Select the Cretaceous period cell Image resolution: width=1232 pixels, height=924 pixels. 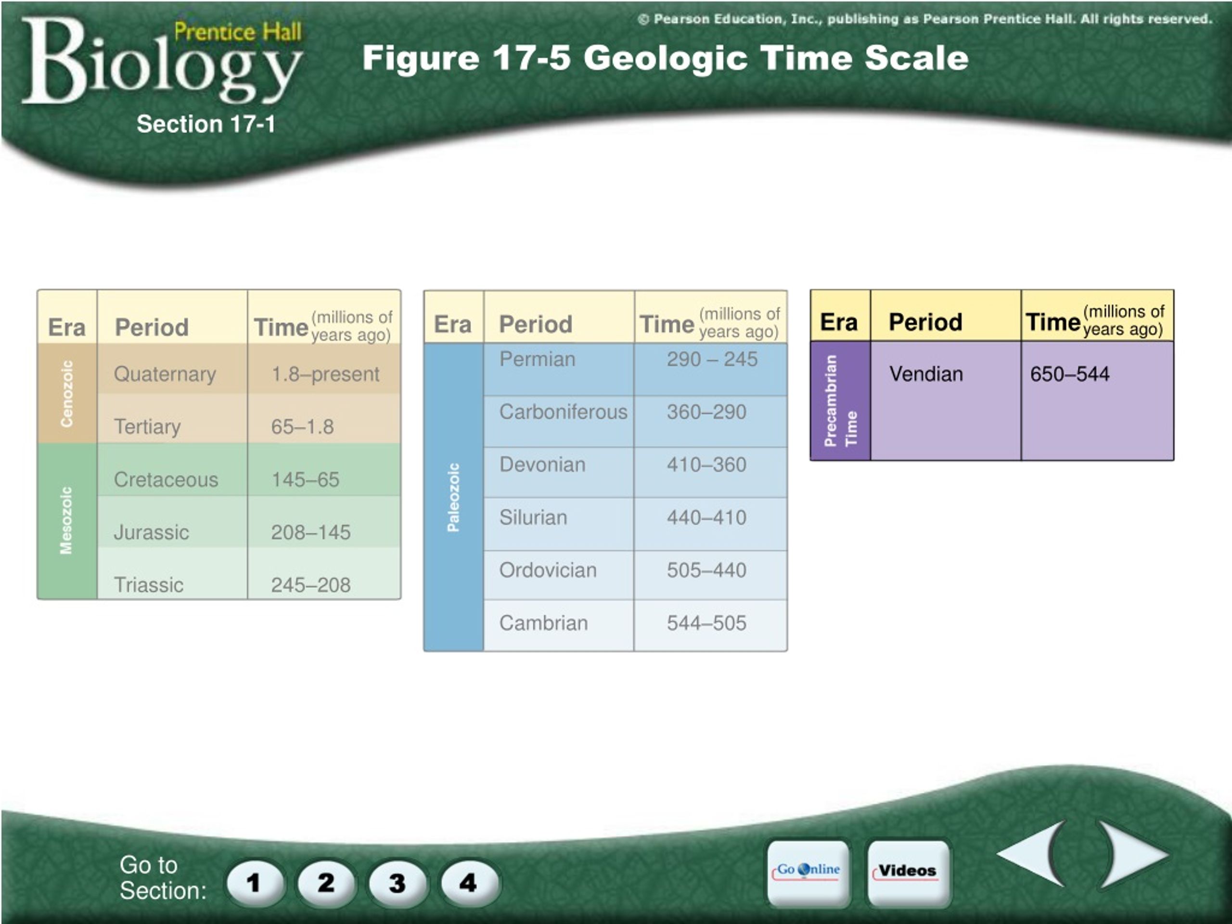point(173,470)
